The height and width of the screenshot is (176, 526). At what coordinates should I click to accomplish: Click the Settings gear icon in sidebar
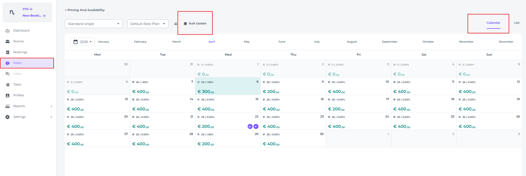click(x=7, y=117)
